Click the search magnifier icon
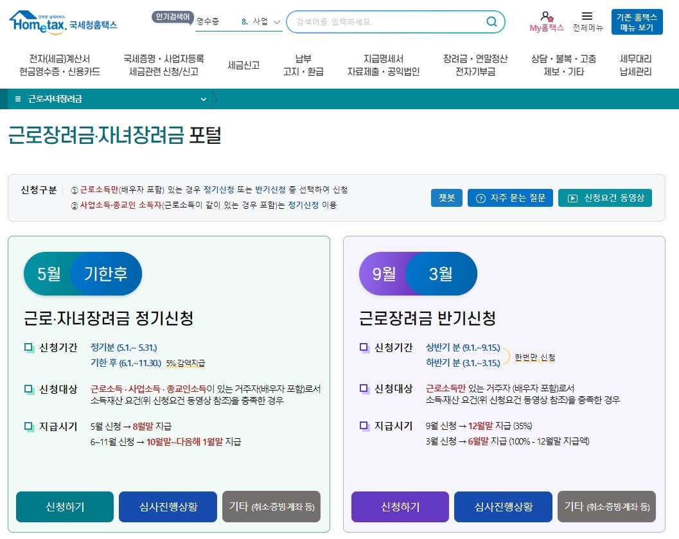Screen dimensions: 679x539 (x=491, y=21)
